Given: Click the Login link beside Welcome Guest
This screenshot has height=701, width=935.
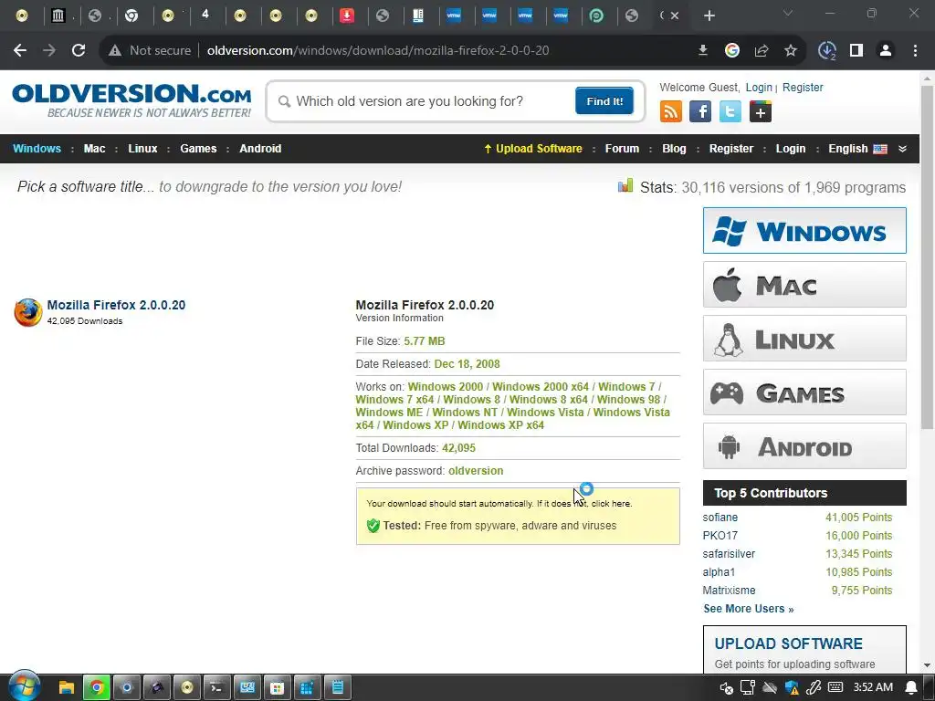Looking at the screenshot, I should [759, 88].
